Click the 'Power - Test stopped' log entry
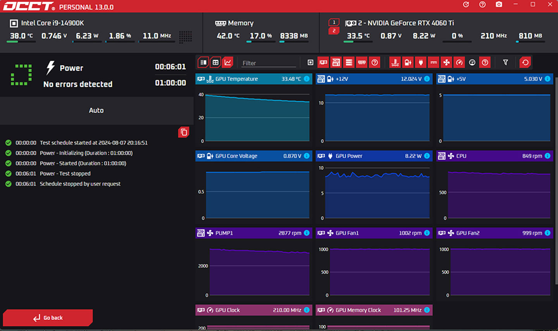 [65, 174]
